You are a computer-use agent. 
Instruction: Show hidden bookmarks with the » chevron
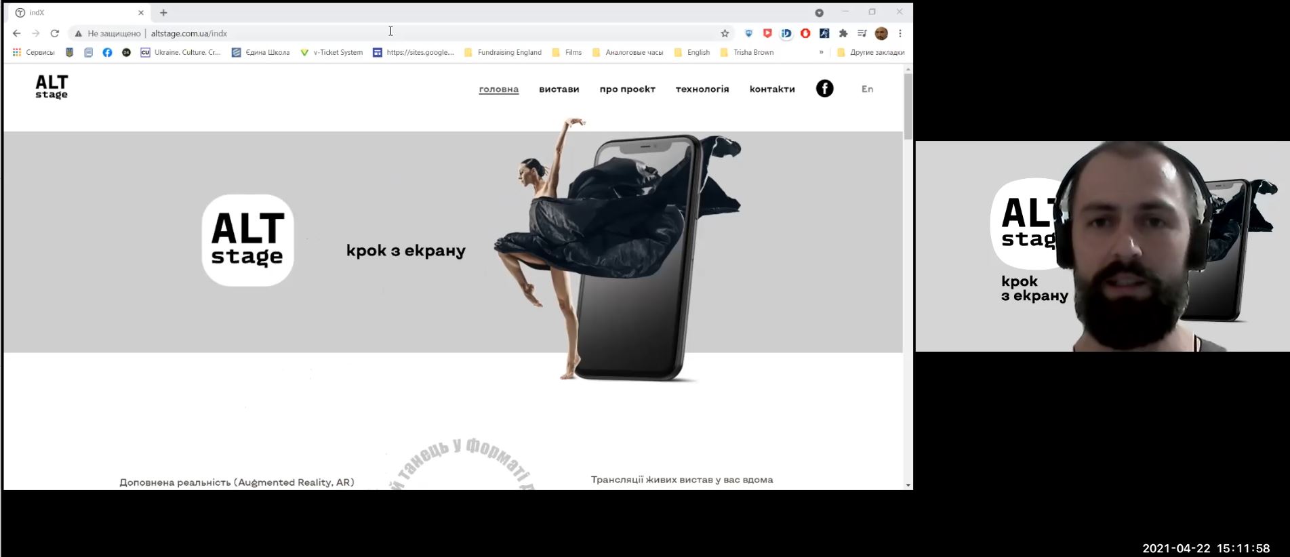[x=821, y=52]
